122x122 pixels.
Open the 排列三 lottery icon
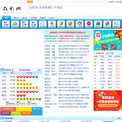coord(61,24)
